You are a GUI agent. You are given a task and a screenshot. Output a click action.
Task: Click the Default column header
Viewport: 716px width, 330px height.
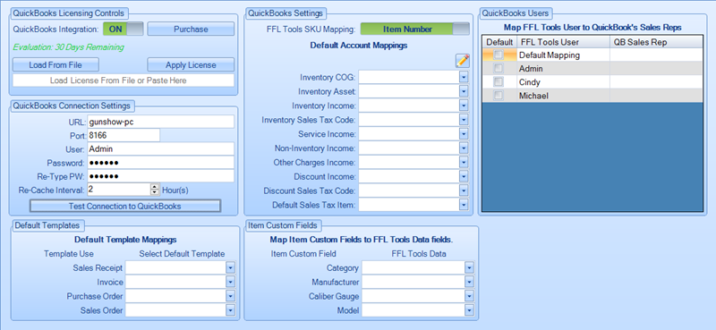coord(499,42)
